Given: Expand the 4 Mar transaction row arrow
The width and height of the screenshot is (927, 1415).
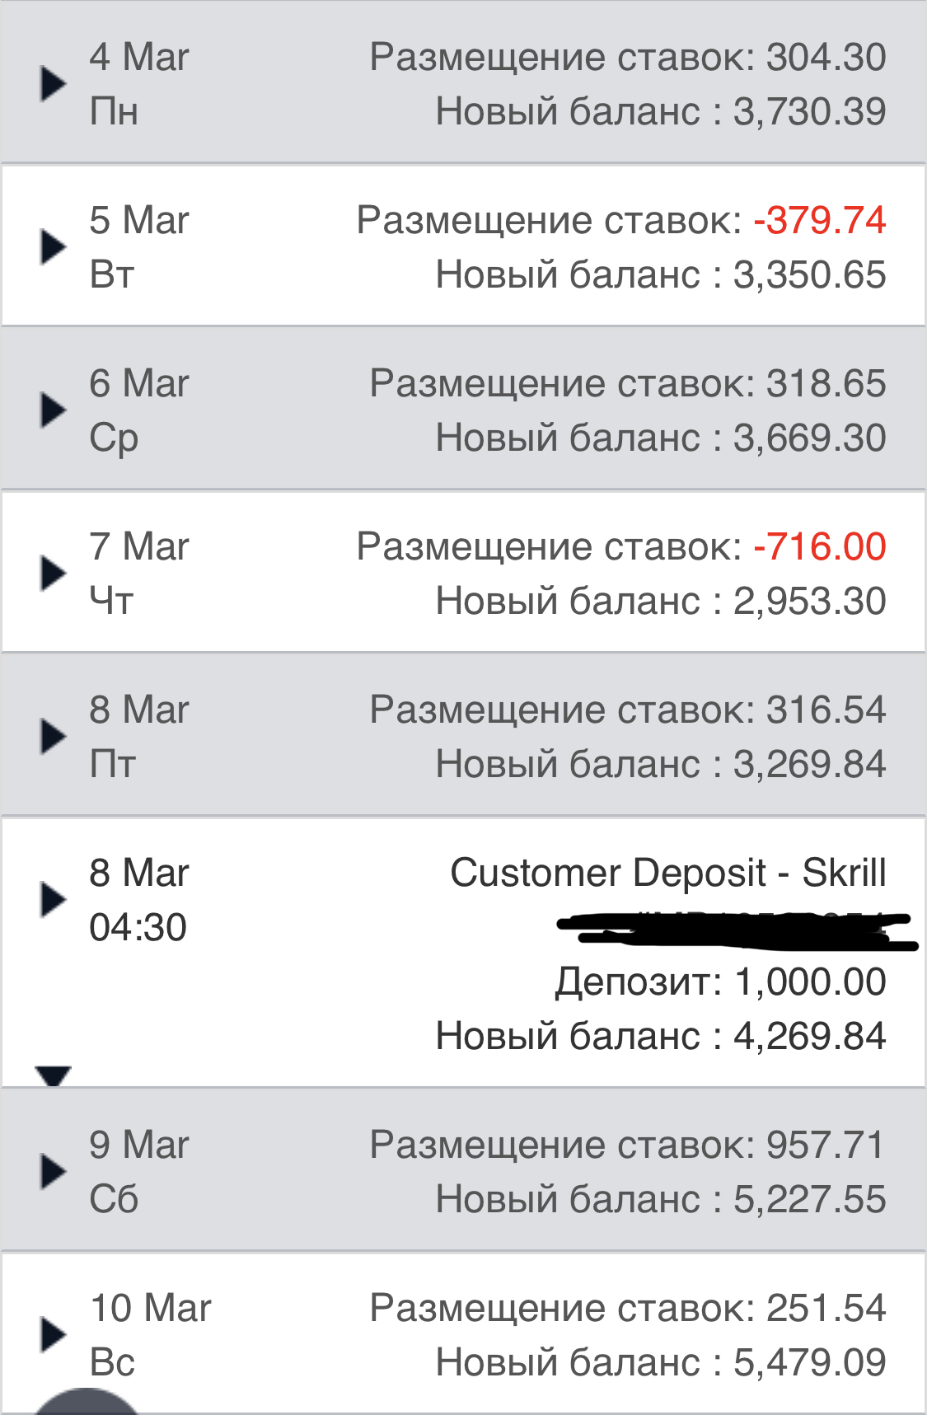Looking at the screenshot, I should tap(54, 83).
